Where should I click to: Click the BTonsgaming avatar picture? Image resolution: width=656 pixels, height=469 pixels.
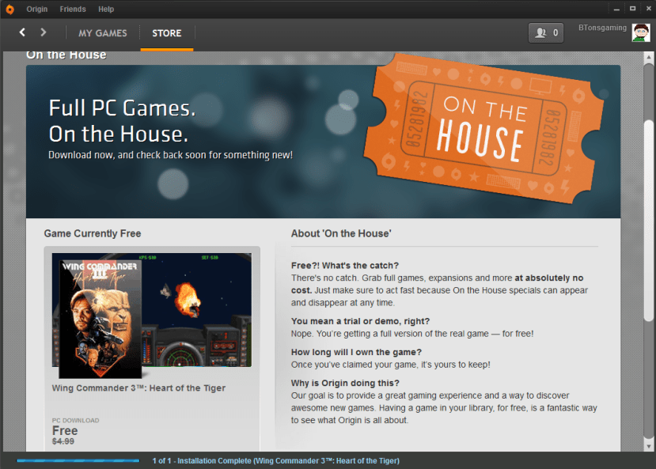pyautogui.click(x=641, y=32)
